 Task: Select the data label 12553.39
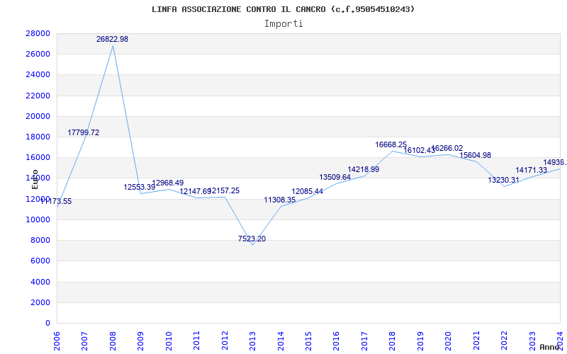(139, 187)
